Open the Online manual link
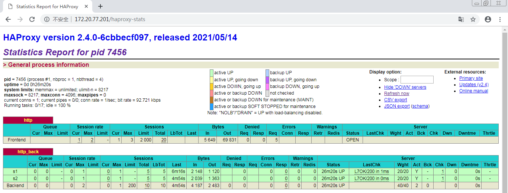The image size is (508, 193). pyautogui.click(x=473, y=91)
